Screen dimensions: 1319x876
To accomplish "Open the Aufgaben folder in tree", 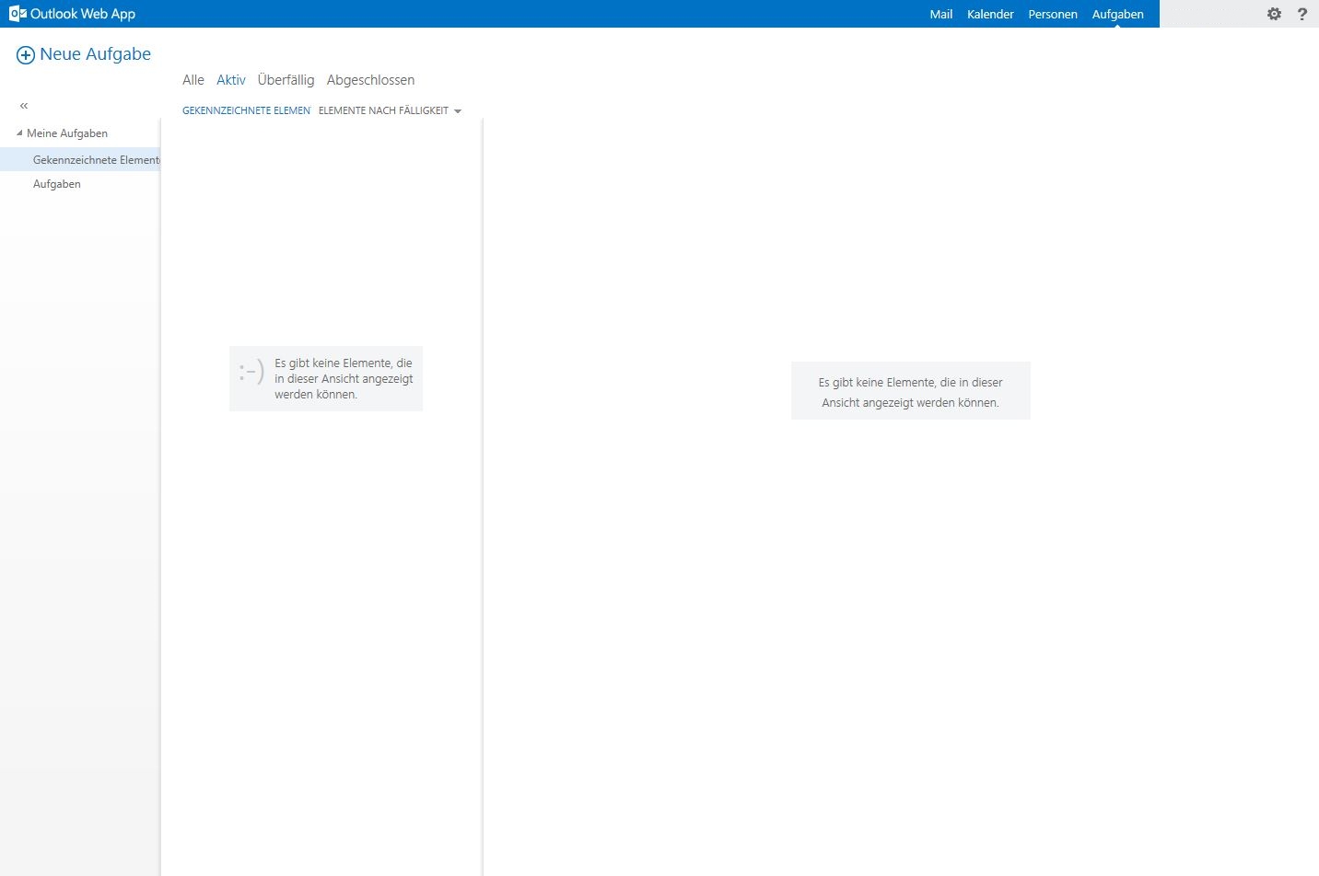I will pos(57,184).
